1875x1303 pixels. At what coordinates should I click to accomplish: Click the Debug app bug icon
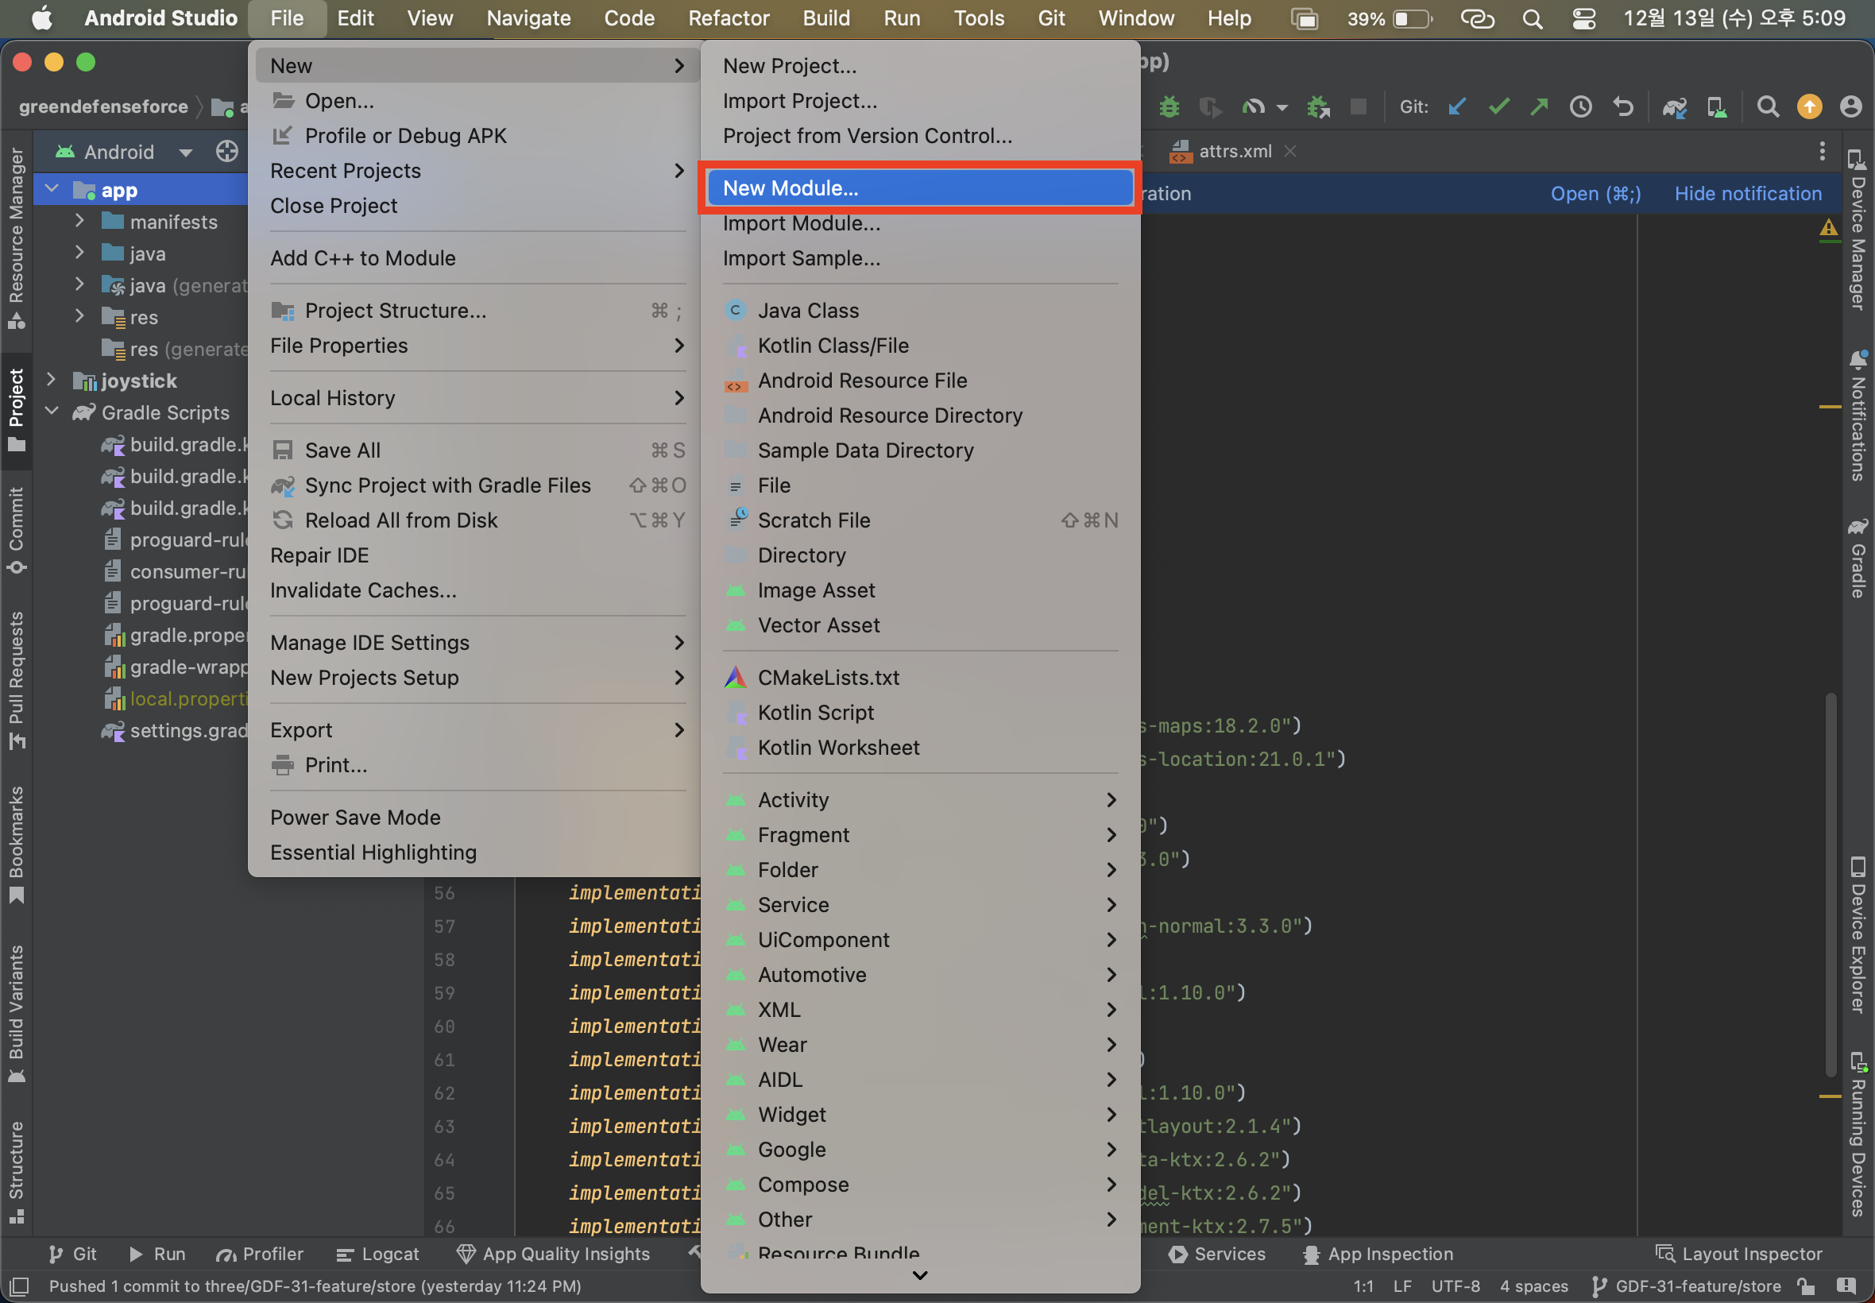[1169, 107]
